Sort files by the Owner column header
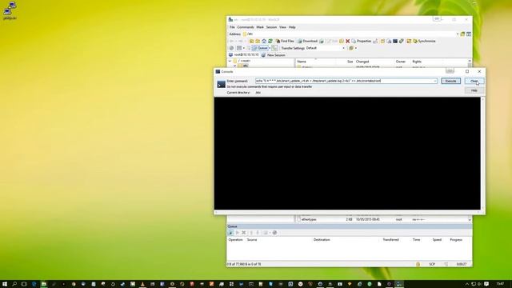The height and width of the screenshot is (288, 512). (401, 62)
